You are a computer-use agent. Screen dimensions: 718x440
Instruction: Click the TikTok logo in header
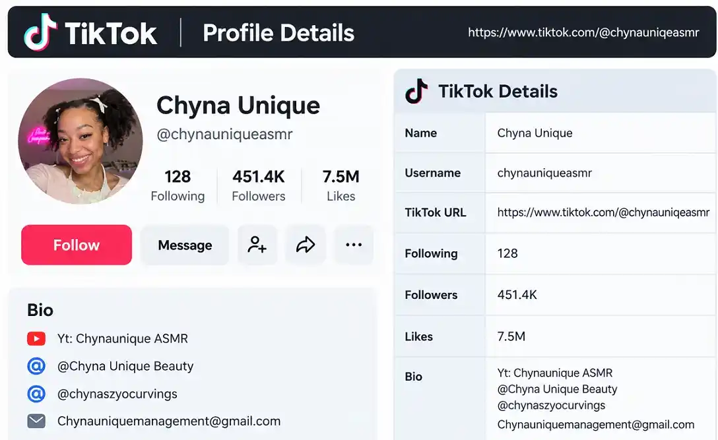(x=90, y=32)
